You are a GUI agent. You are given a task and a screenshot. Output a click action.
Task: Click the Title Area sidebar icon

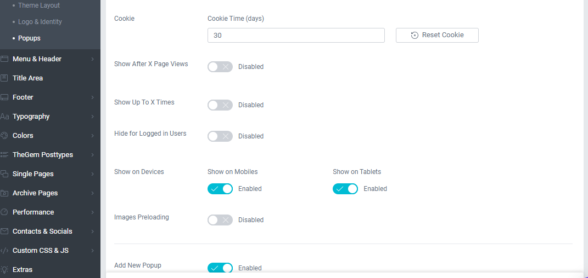(4, 78)
